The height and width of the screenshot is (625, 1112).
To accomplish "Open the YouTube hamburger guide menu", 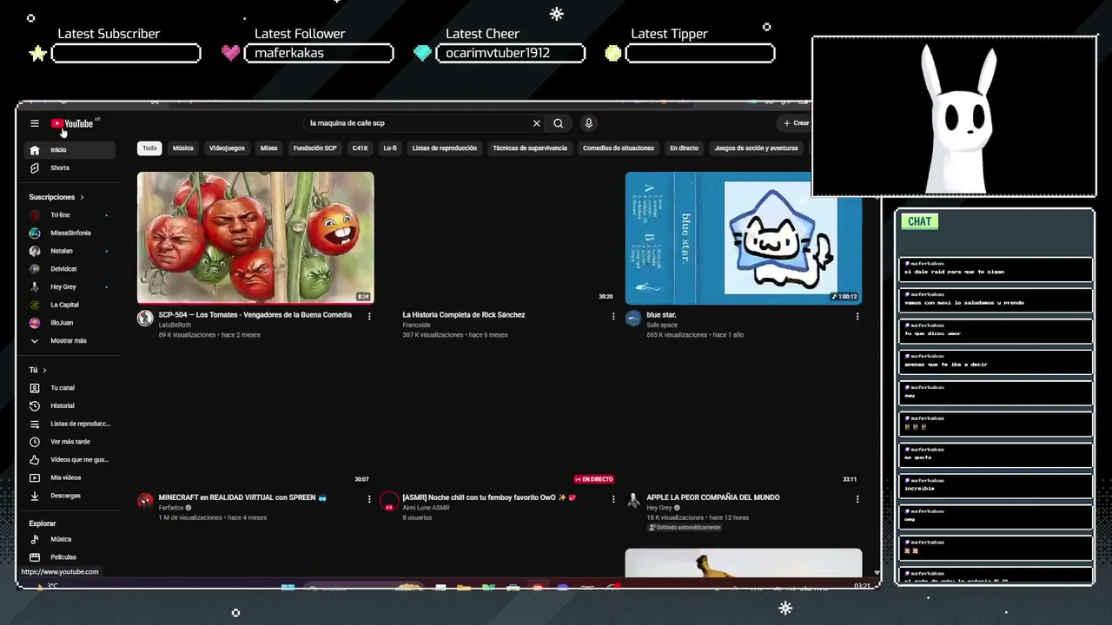I will pyautogui.click(x=34, y=123).
